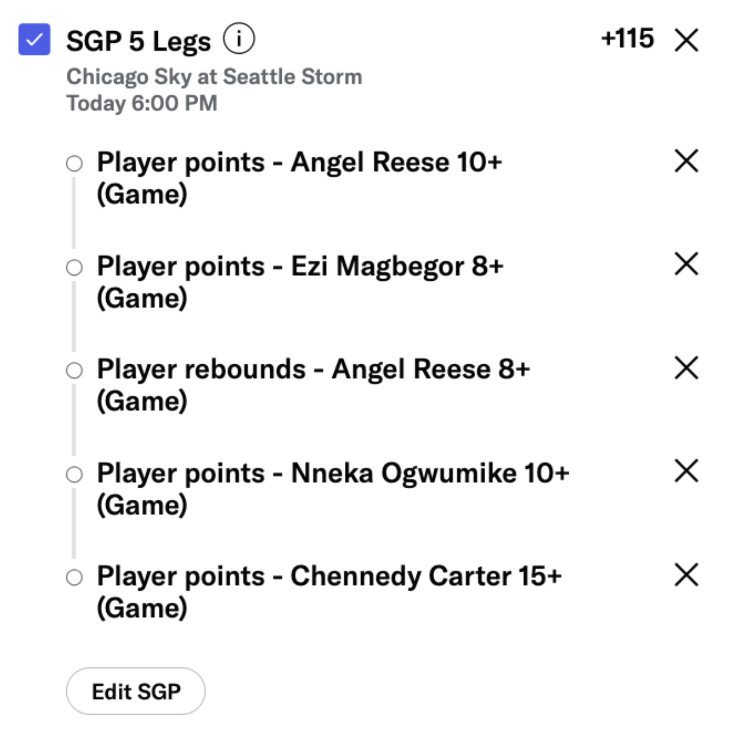
Task: Click the circle marker beside Angel Reese rebounds
Action: (x=74, y=371)
